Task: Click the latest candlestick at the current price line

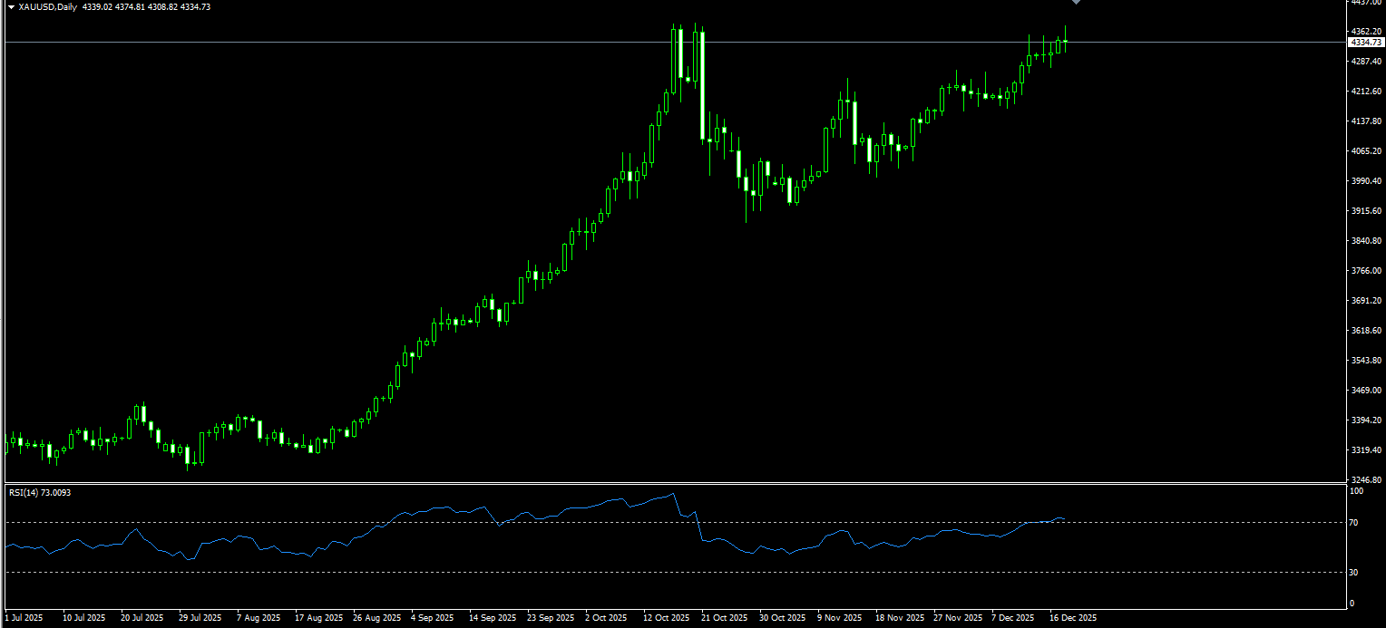Action: point(1066,41)
